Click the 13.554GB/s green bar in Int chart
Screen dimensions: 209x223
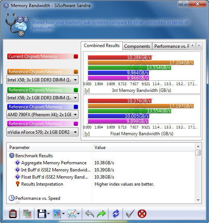[129, 68]
